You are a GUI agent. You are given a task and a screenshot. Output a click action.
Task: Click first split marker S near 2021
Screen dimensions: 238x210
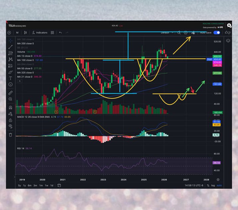[x=56, y=112]
